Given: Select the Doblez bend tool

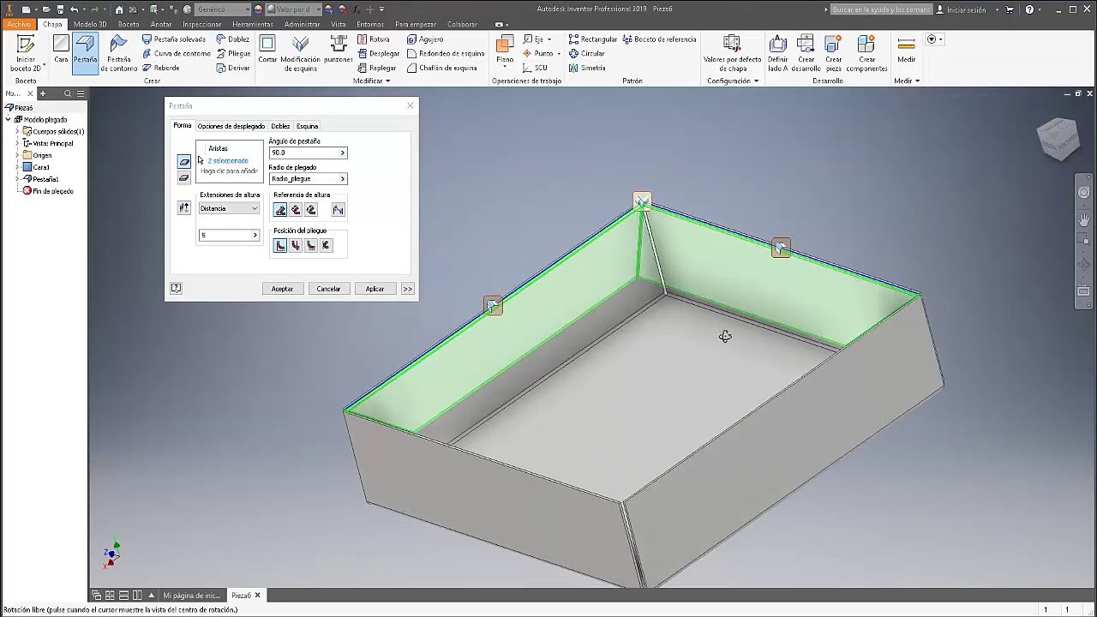Looking at the screenshot, I should pos(233,39).
